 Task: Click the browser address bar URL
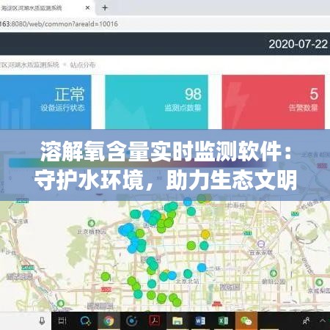click(x=59, y=24)
